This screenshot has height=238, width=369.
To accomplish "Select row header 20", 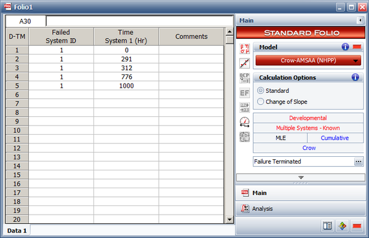I will coord(17,220).
